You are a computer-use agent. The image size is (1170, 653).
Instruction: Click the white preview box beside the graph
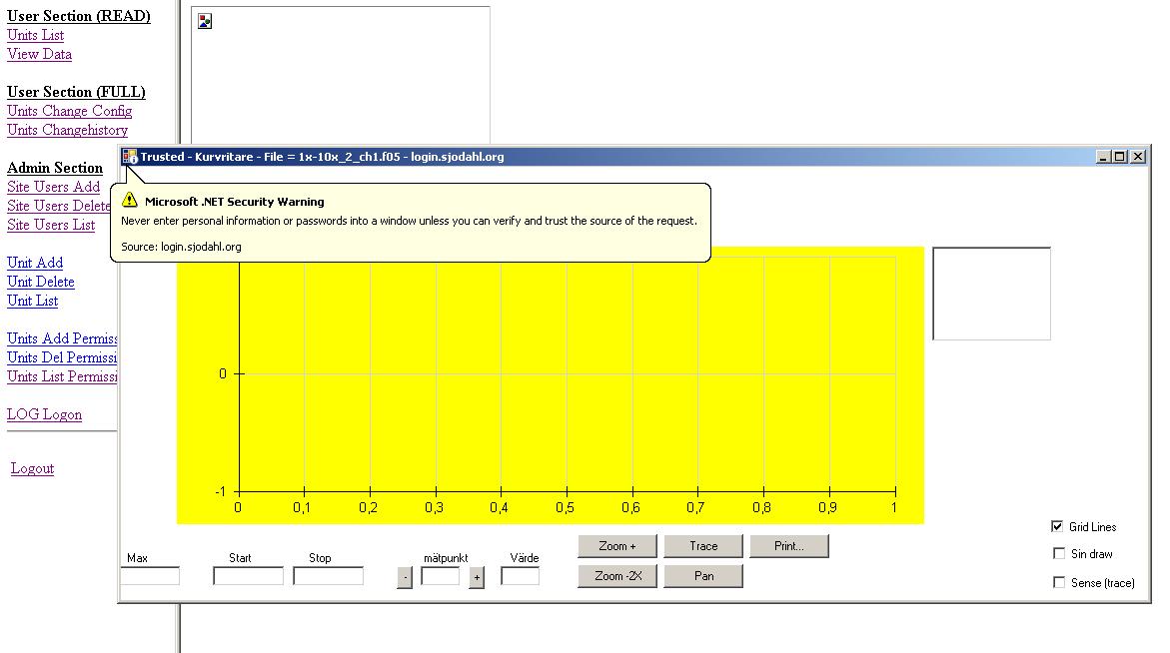[992, 294]
